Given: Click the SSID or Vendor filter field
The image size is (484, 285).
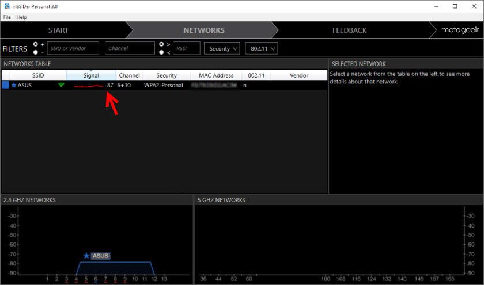Looking at the screenshot, I should tap(73, 49).
